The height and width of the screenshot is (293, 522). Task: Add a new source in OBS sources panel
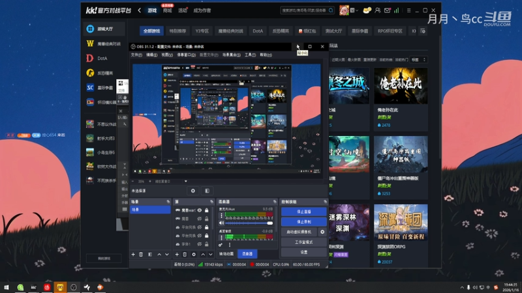(x=177, y=255)
